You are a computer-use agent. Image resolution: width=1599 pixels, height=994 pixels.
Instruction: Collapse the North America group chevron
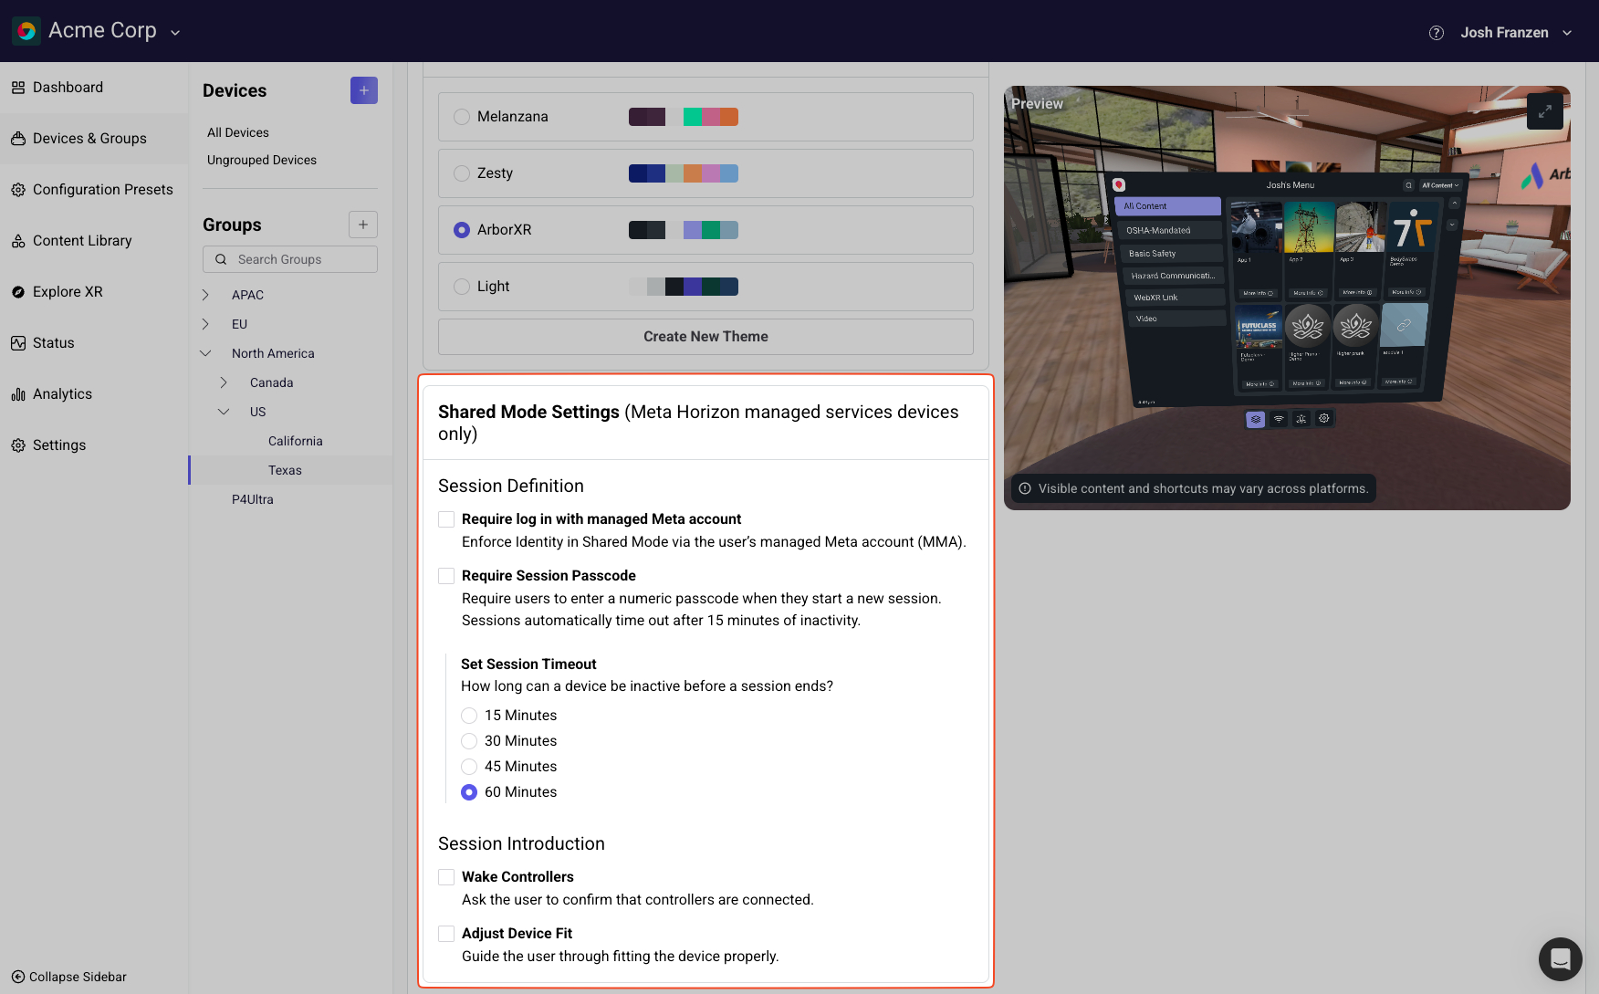(x=205, y=353)
